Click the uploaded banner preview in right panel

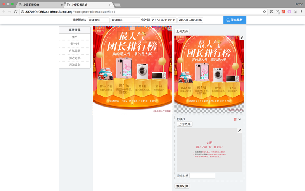[x=209, y=74]
